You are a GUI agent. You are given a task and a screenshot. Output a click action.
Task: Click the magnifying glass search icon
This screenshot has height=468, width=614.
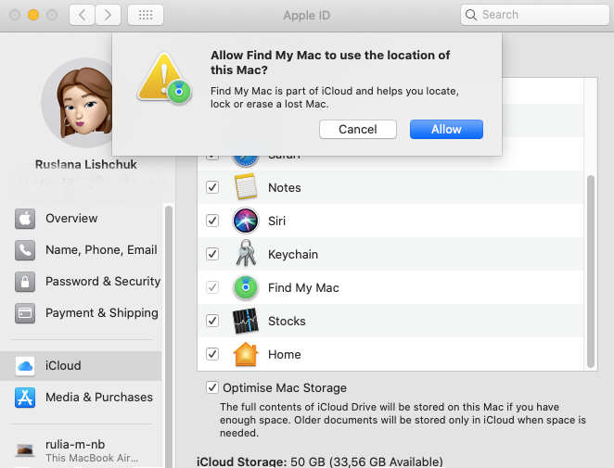coord(471,15)
